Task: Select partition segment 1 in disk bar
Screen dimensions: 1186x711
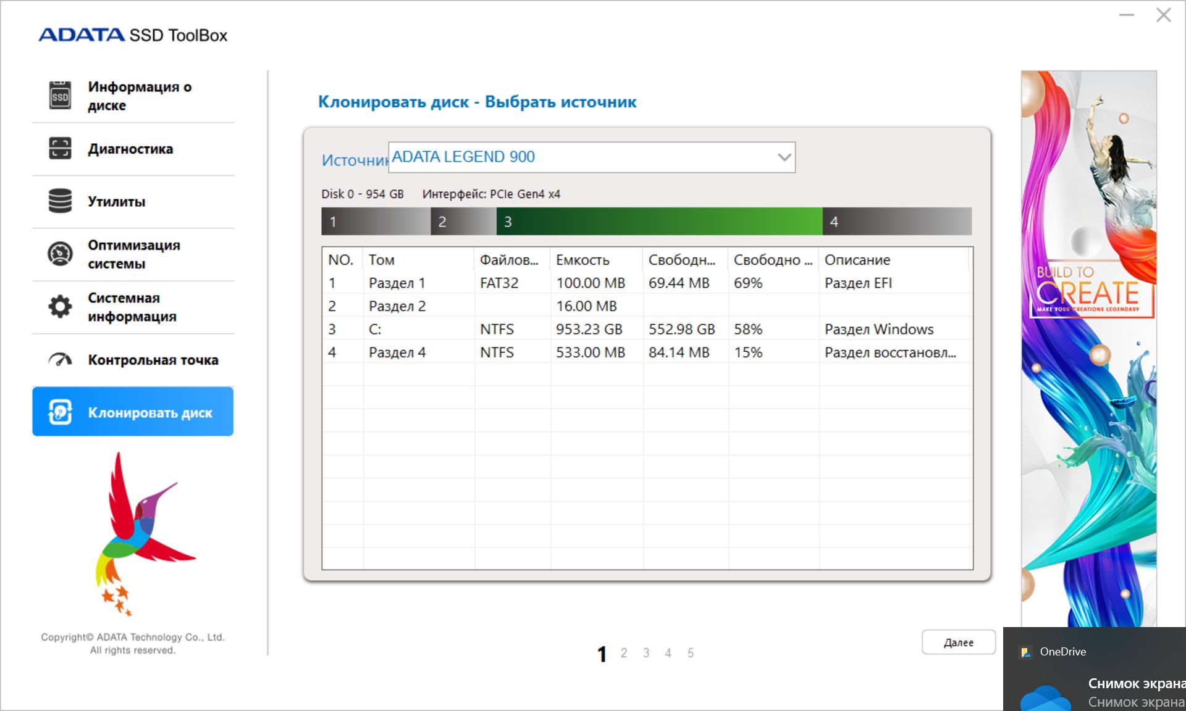Action: click(x=376, y=222)
